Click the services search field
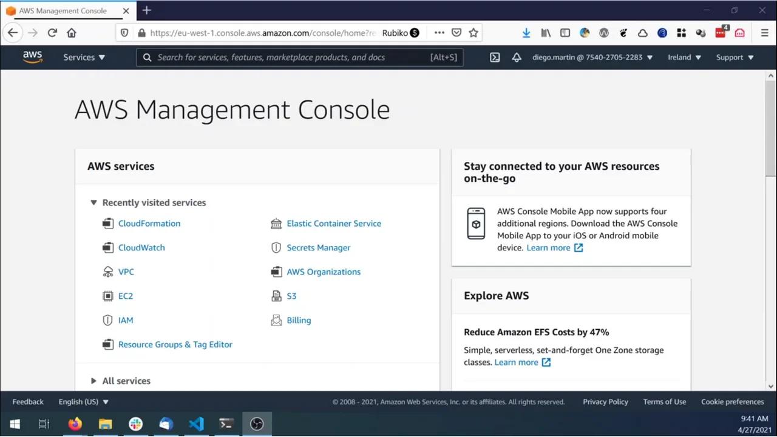Viewport: 777px width, 437px height. click(297, 57)
